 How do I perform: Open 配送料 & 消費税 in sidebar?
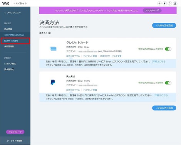(x=11, y=41)
